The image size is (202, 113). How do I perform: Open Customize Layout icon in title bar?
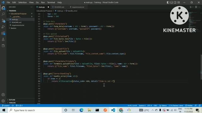[179, 3]
